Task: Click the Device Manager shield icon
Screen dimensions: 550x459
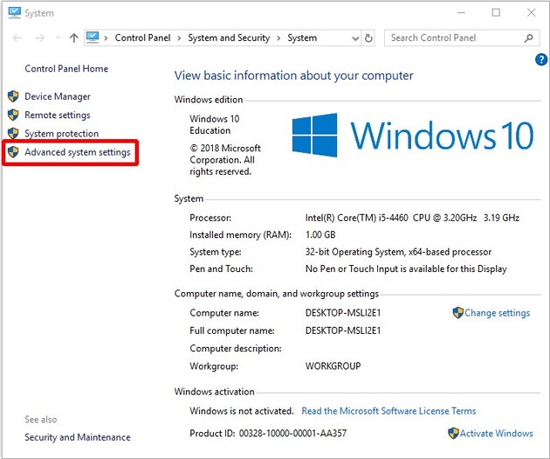Action: click(13, 97)
